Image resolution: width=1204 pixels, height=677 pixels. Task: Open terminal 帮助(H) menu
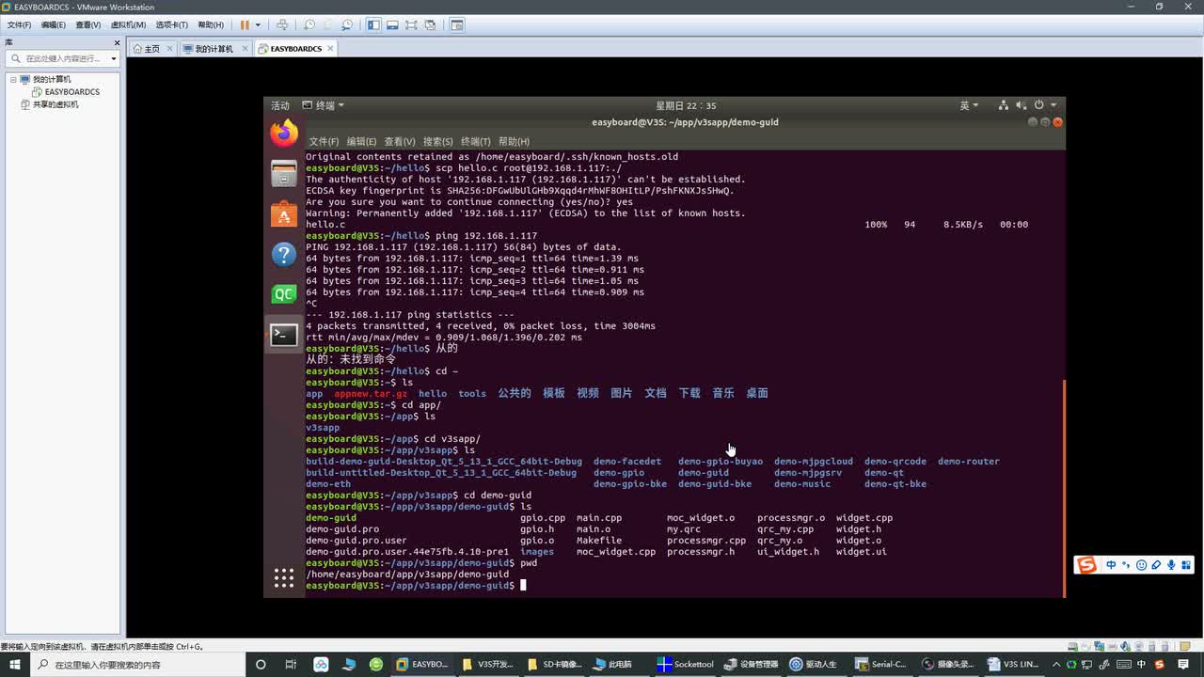[x=514, y=142]
